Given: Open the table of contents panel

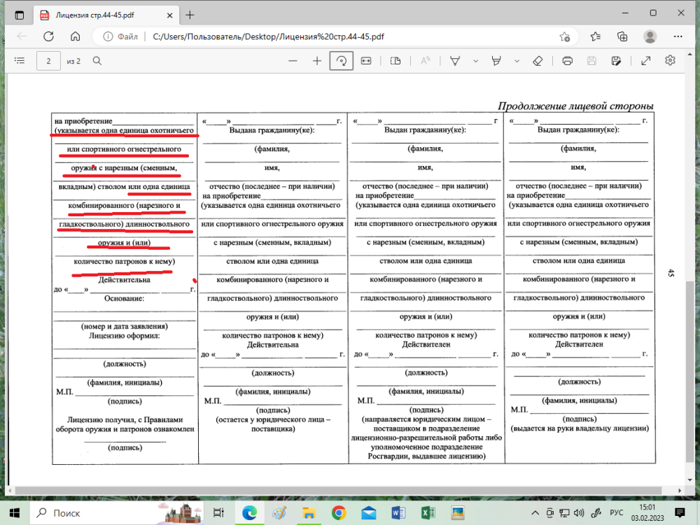Looking at the screenshot, I should pos(20,61).
